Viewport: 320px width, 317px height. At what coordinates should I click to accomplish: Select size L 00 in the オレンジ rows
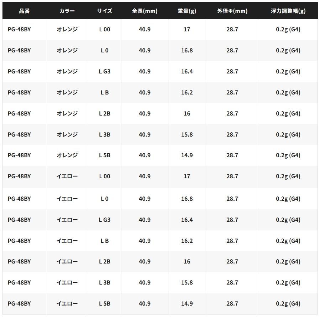(x=105, y=29)
